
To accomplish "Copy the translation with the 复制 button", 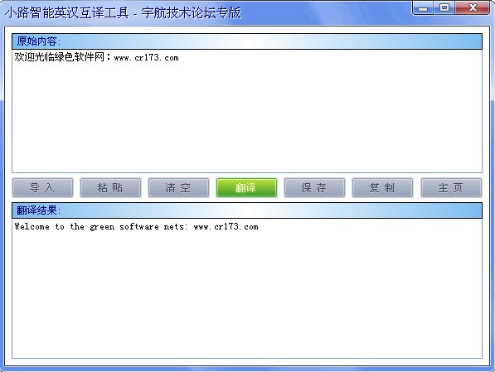I will (382, 188).
